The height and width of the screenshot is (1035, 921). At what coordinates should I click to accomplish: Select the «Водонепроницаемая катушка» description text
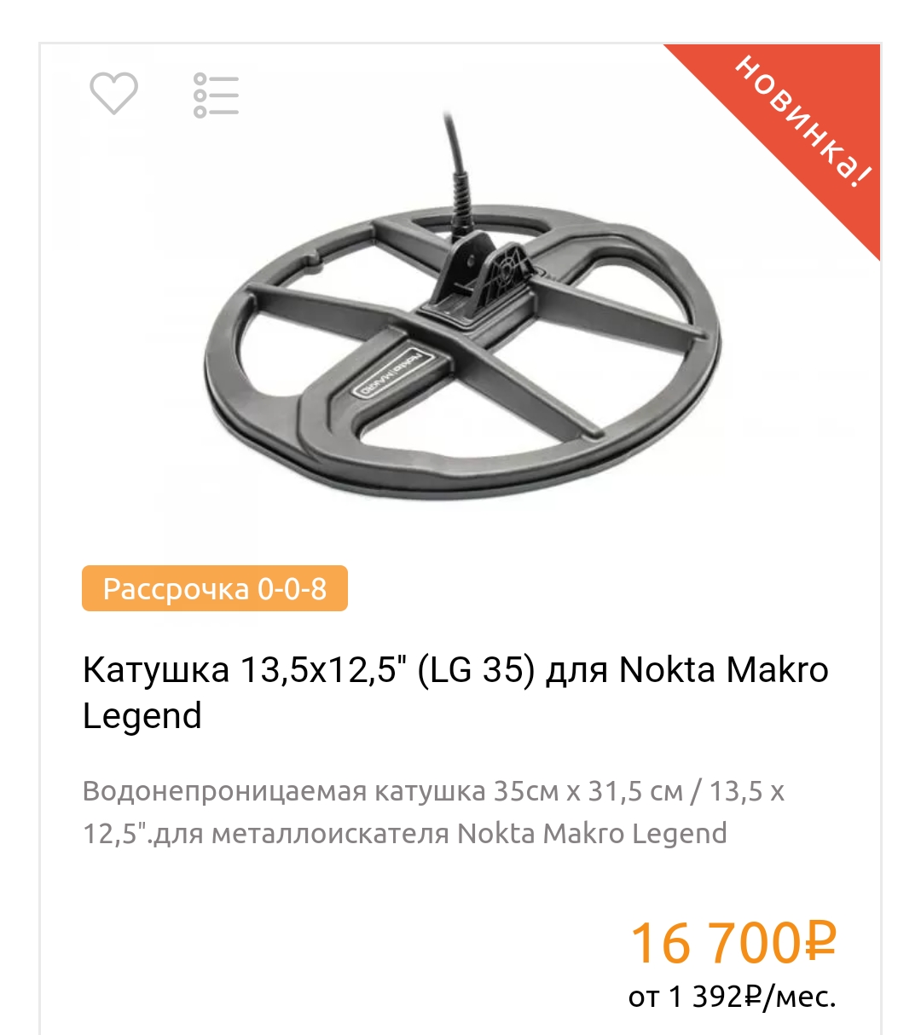click(284, 791)
